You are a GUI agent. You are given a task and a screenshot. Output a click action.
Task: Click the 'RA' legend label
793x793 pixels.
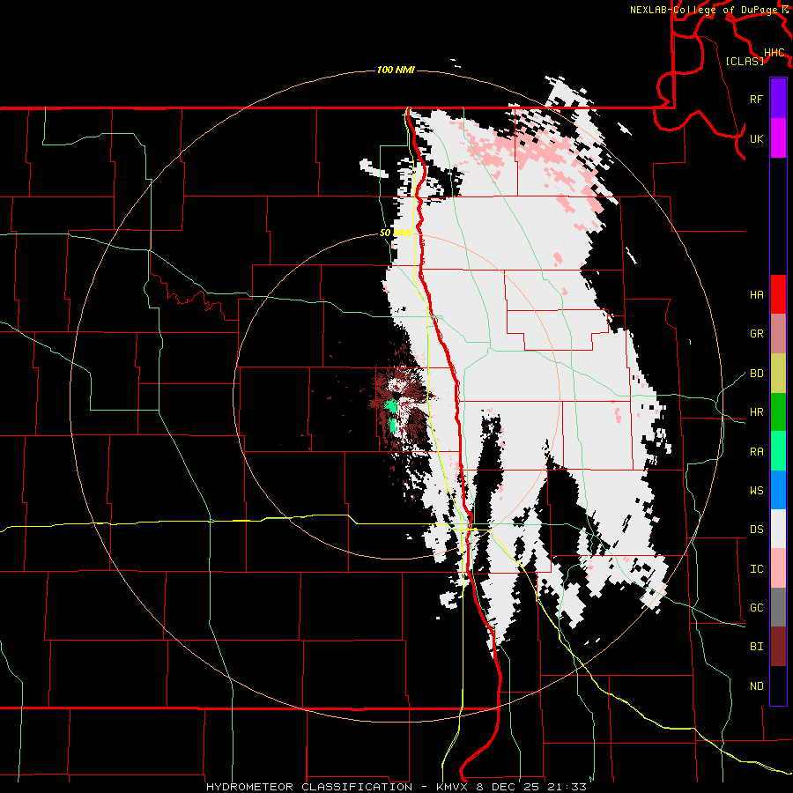(756, 452)
